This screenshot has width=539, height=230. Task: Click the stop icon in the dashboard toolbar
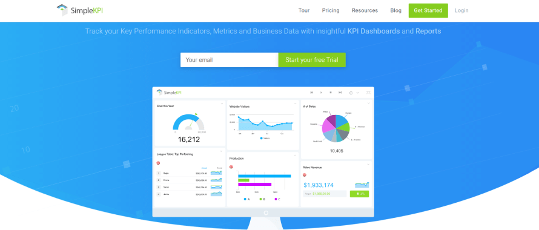pyautogui.click(x=330, y=93)
